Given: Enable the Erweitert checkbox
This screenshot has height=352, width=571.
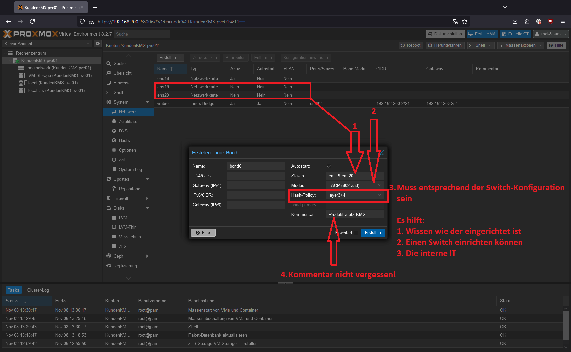Looking at the screenshot, I should tap(356, 233).
